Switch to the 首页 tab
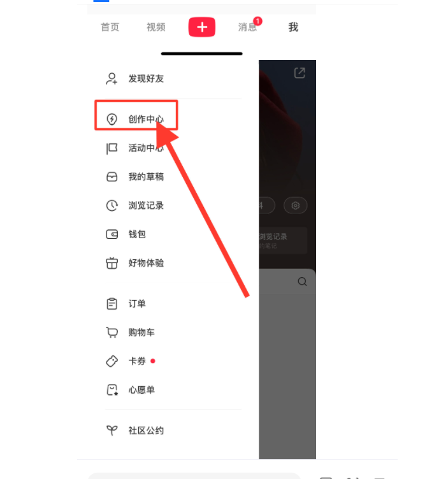The image size is (448, 479). click(110, 27)
